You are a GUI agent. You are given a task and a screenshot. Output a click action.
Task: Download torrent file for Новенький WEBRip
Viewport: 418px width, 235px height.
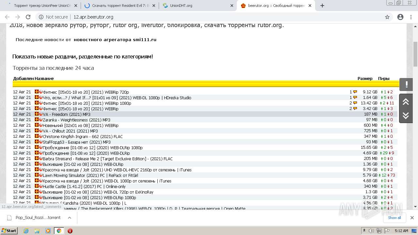click(37, 125)
